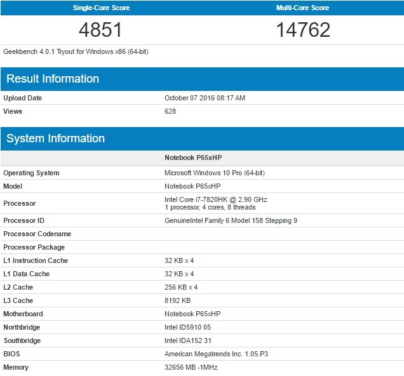Click the bold Notebook P65xHP table heading
Image resolution: width=404 pixels, height=376 pixels.
[193, 158]
